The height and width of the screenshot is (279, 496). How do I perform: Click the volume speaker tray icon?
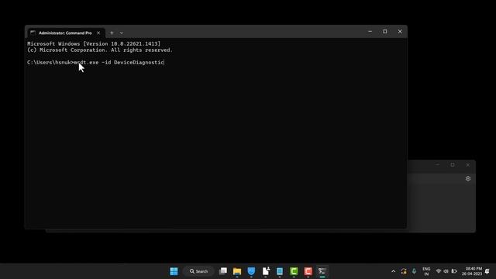pyautogui.click(x=446, y=271)
